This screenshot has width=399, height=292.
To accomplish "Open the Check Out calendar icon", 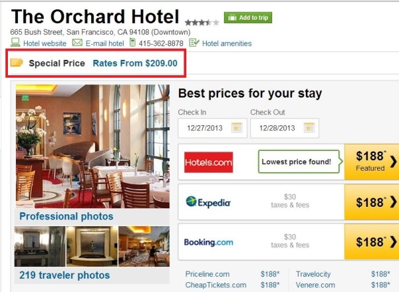I will [309, 128].
